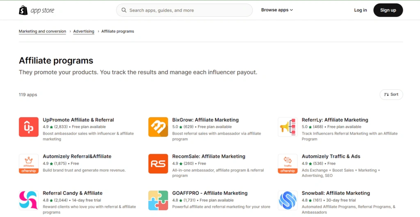This screenshot has height=217, width=420.
Task: Open the BixGrow: Affiliate Marketing title link
Action: tap(205, 120)
